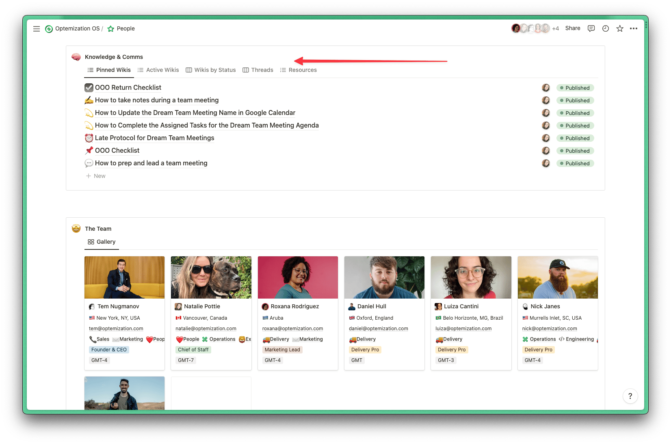Click the Gallery grid icon

click(91, 242)
